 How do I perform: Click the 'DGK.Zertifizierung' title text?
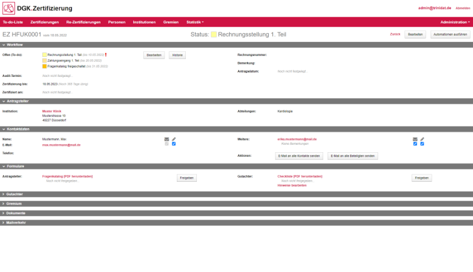pos(45,8)
